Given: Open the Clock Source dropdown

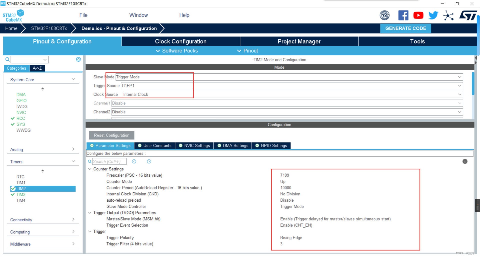Looking at the screenshot, I should coord(293,94).
